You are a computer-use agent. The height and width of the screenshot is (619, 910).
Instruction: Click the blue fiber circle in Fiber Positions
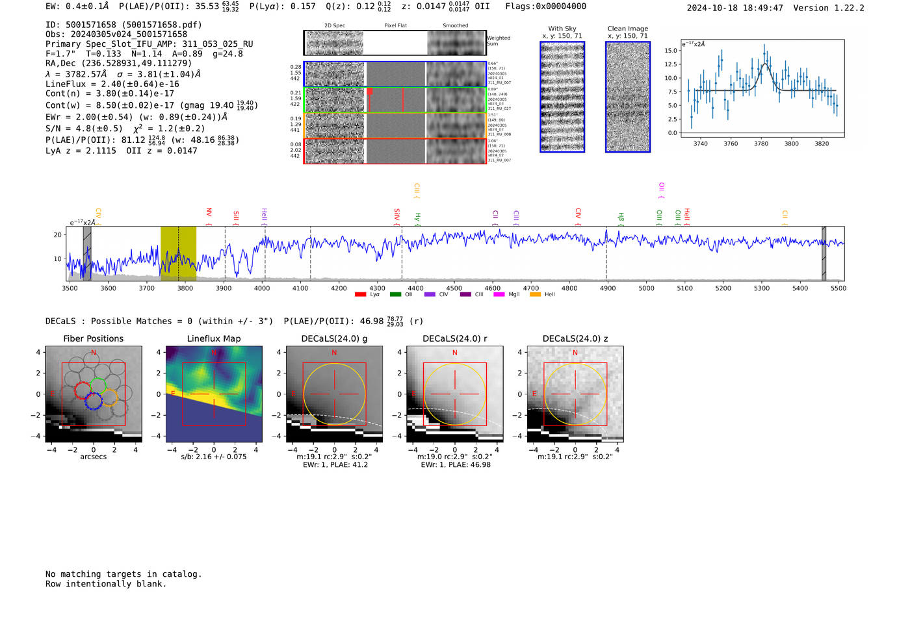click(x=93, y=401)
